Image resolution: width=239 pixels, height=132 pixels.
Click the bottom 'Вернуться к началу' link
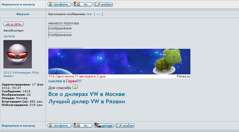18,125
